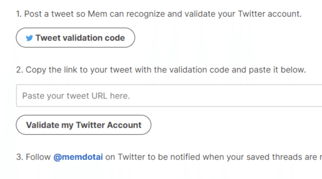Click the numeral 2 list marker

(x=19, y=70)
